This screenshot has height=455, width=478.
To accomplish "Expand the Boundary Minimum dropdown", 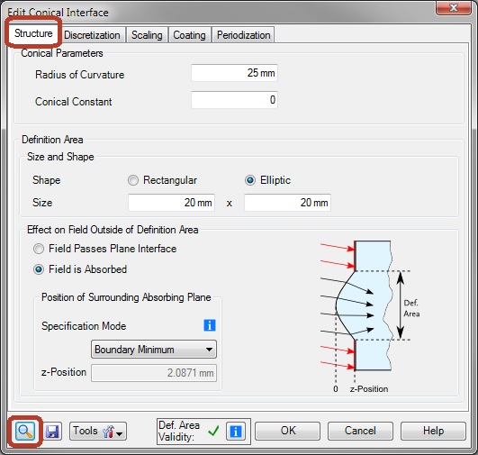I will [154, 350].
